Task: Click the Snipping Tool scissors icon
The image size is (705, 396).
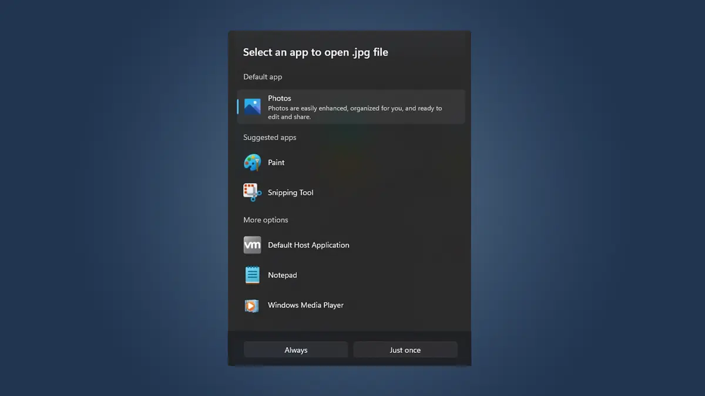Action: [x=253, y=192]
